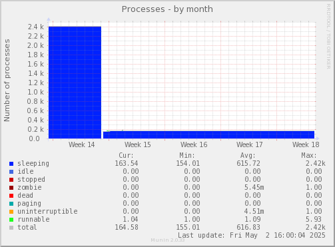Image resolution: width=335 pixels, height=247 pixels.
Task: Click the "0.2 k" y-axis tick label
Action: pyautogui.click(x=35, y=129)
